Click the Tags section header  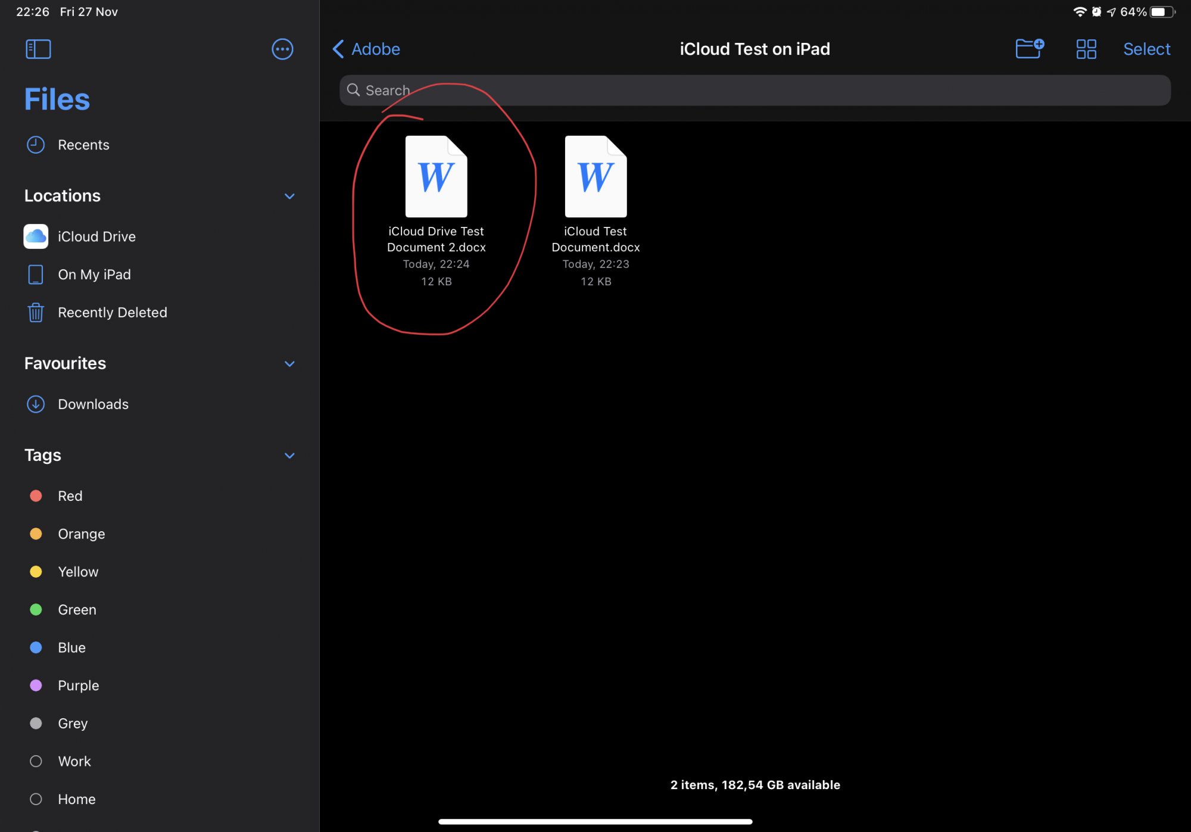(43, 456)
